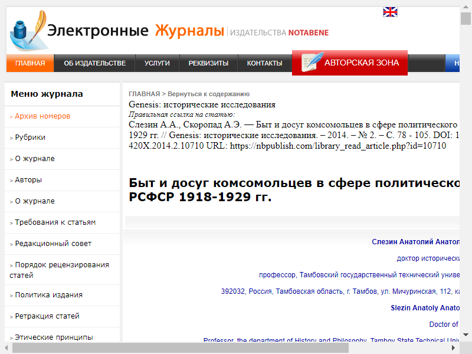Image resolution: width=472 pixels, height=354 pixels.
Task: Click the article title heading Быт и досуг
Action: pyautogui.click(x=294, y=190)
